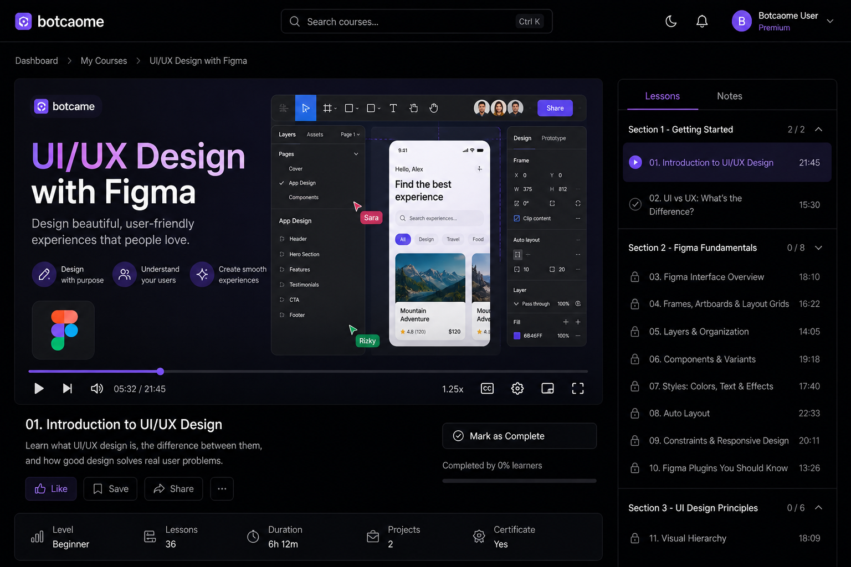This screenshot has width=851, height=567.
Task: Select the App Design page
Action: tap(302, 183)
